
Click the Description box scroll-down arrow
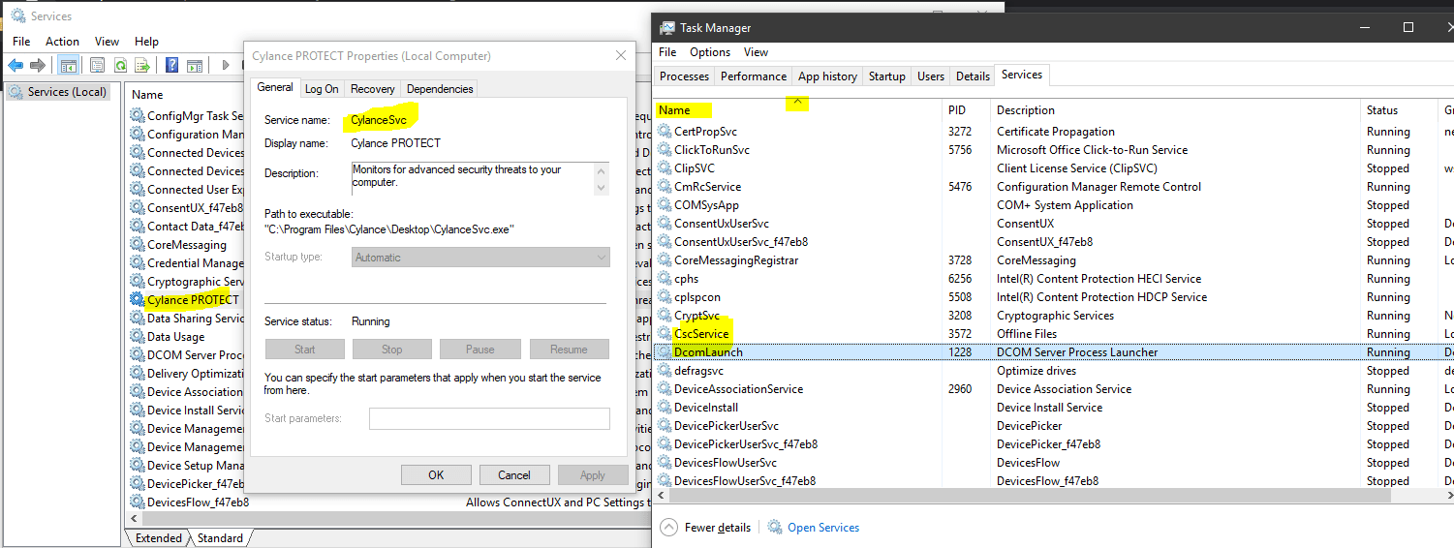pyautogui.click(x=602, y=187)
